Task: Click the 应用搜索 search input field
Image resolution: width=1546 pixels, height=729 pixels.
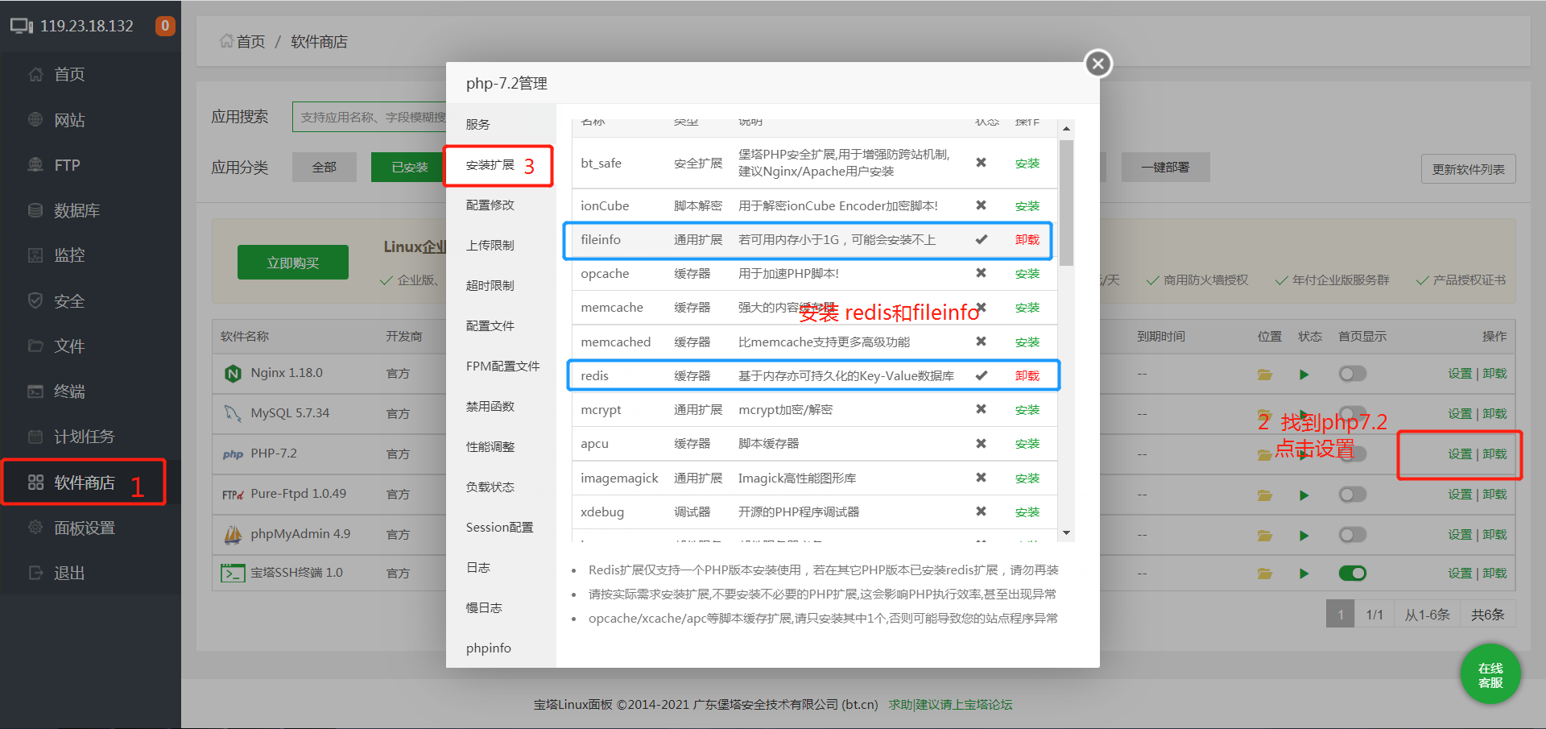Action: [x=369, y=118]
